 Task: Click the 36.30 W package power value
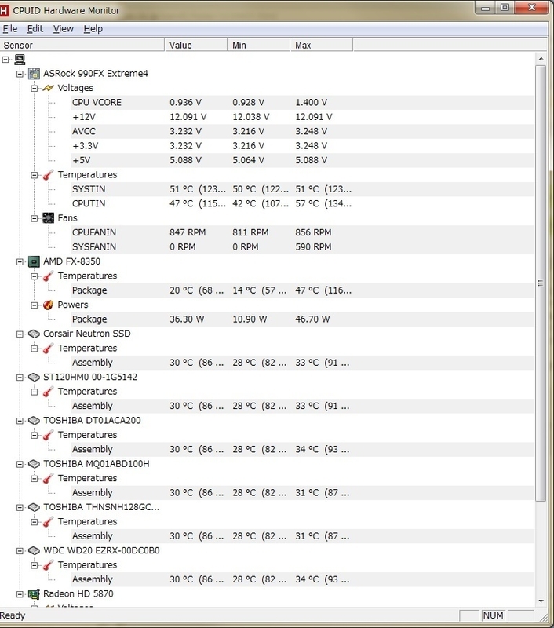point(187,319)
